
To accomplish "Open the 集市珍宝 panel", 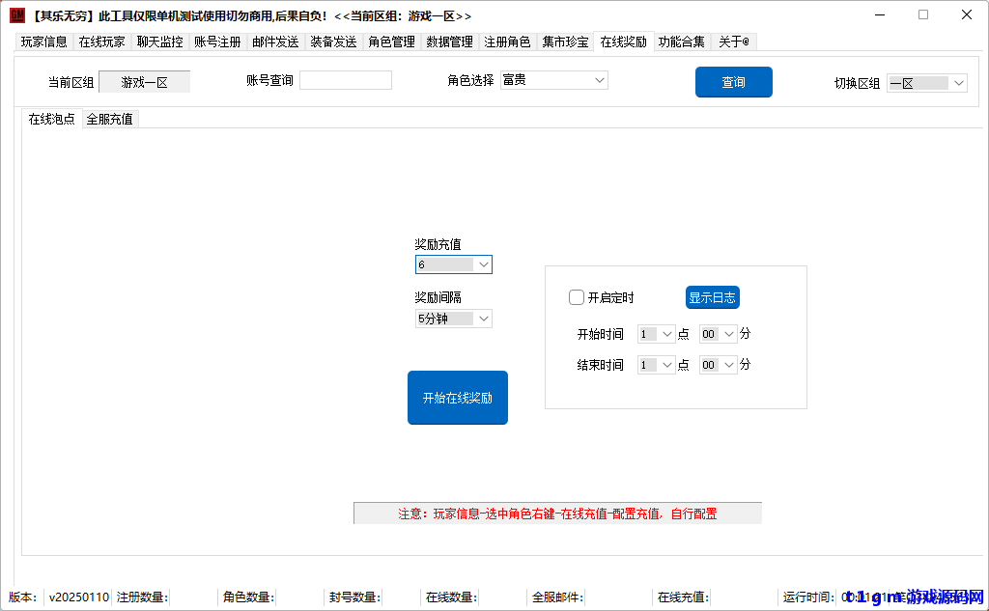I will point(565,42).
